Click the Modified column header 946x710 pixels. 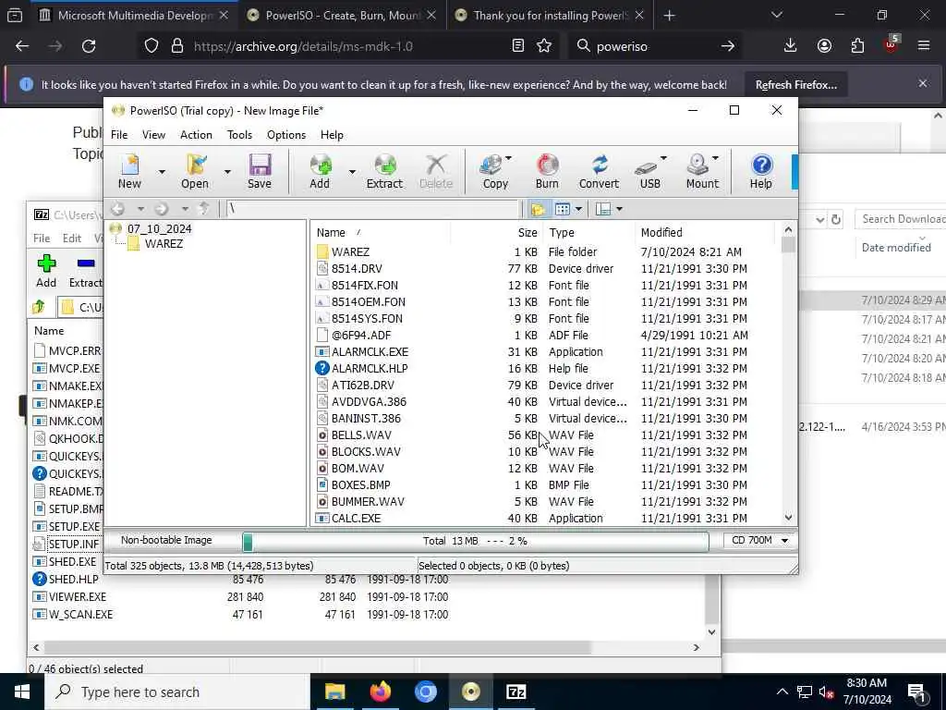click(703, 232)
